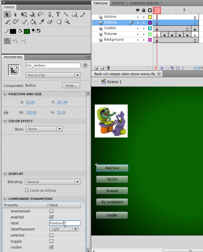
Task: Select the Subselection tool
Action: (15, 14)
